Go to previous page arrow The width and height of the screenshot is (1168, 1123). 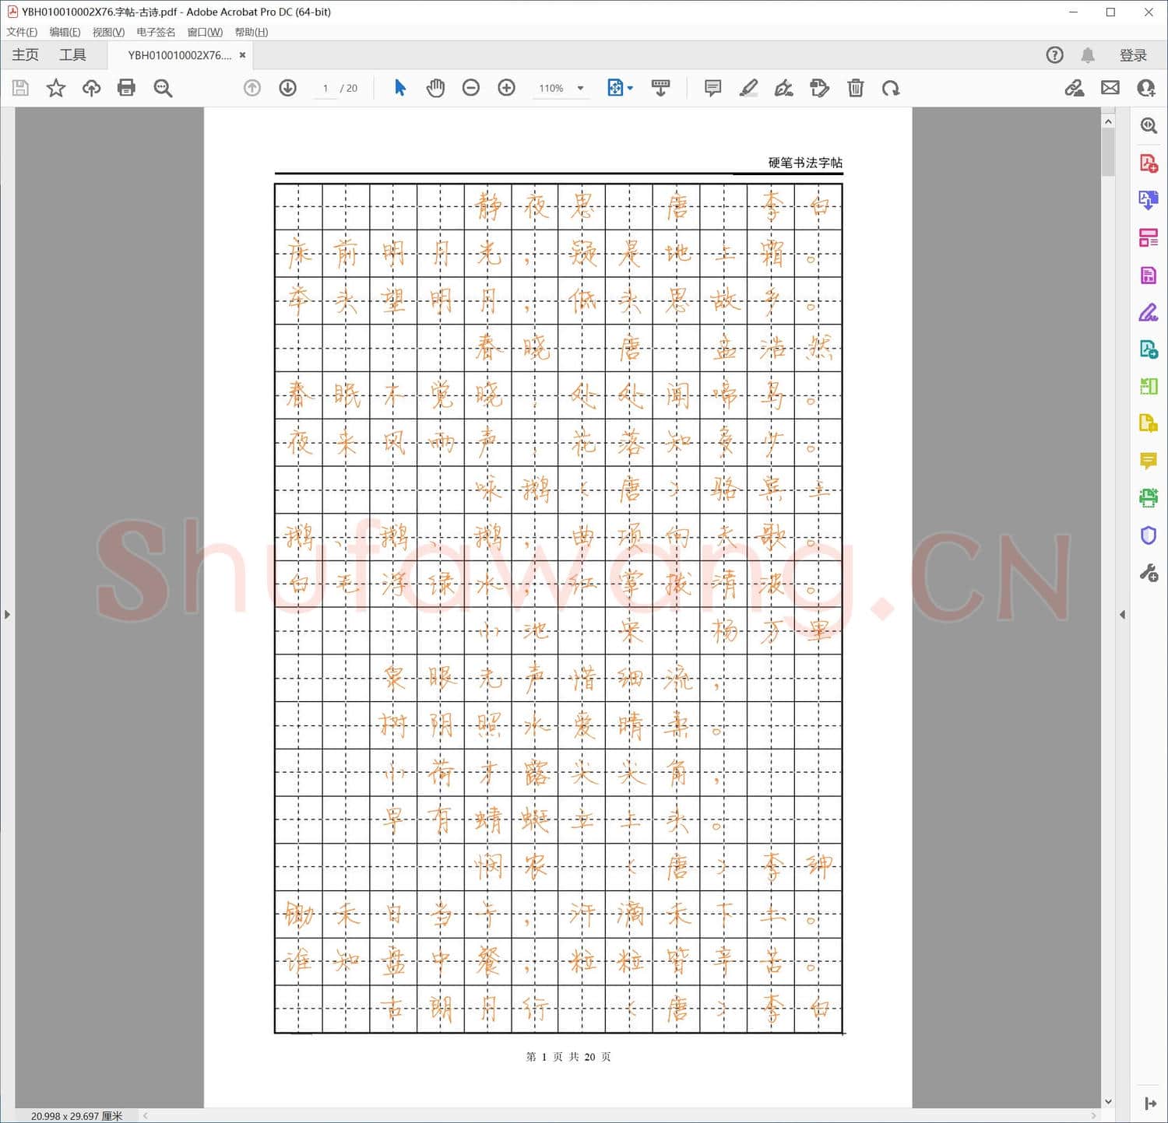coord(252,88)
